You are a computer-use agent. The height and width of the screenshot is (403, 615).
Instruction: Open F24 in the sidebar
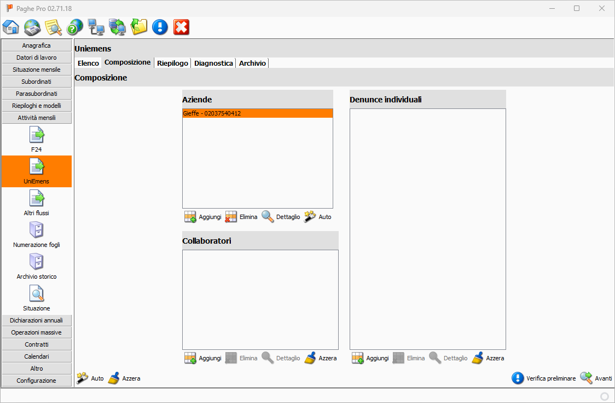tap(37, 139)
